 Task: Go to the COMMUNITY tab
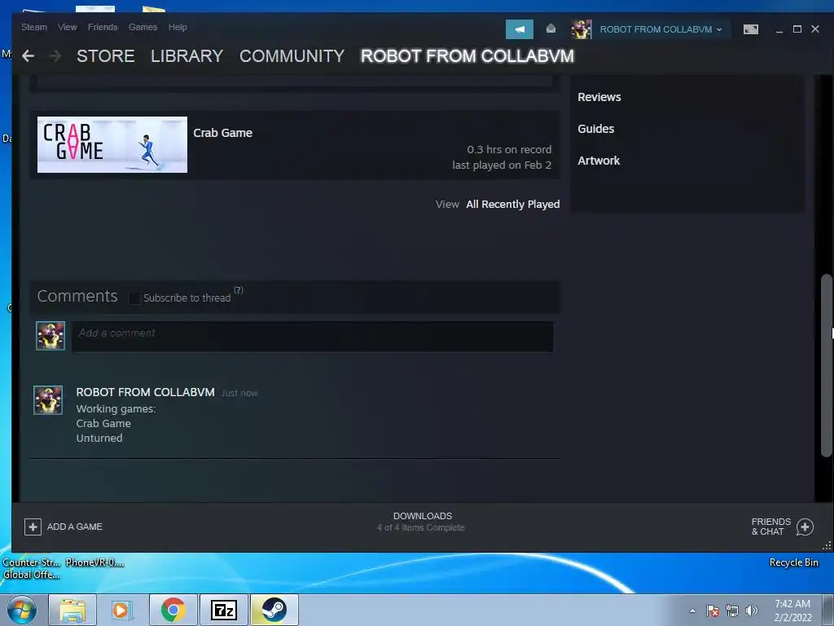pos(292,56)
